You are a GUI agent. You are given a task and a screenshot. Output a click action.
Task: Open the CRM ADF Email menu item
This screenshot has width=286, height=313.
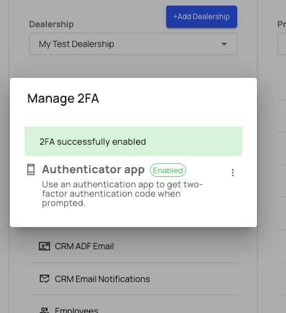(133, 246)
